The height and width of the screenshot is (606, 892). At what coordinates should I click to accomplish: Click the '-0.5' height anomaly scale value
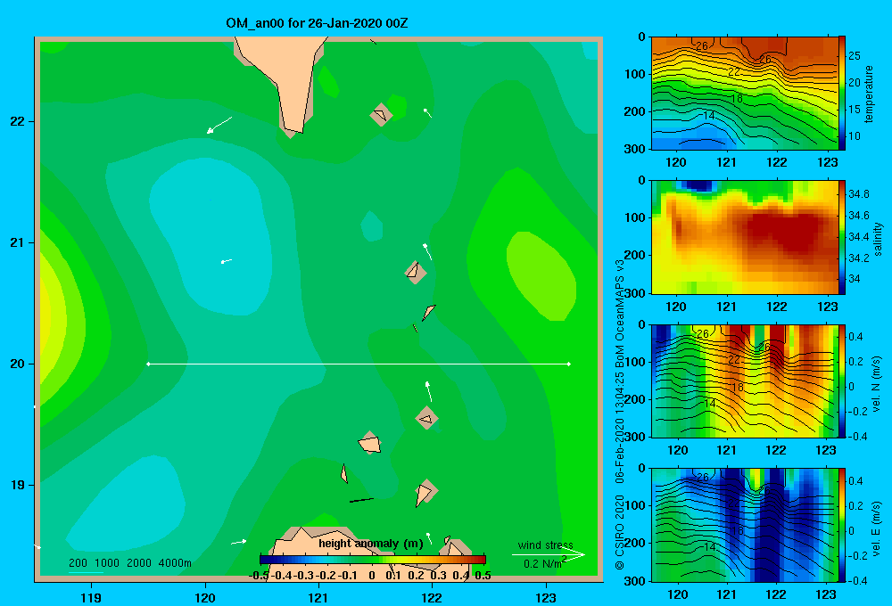[259, 576]
